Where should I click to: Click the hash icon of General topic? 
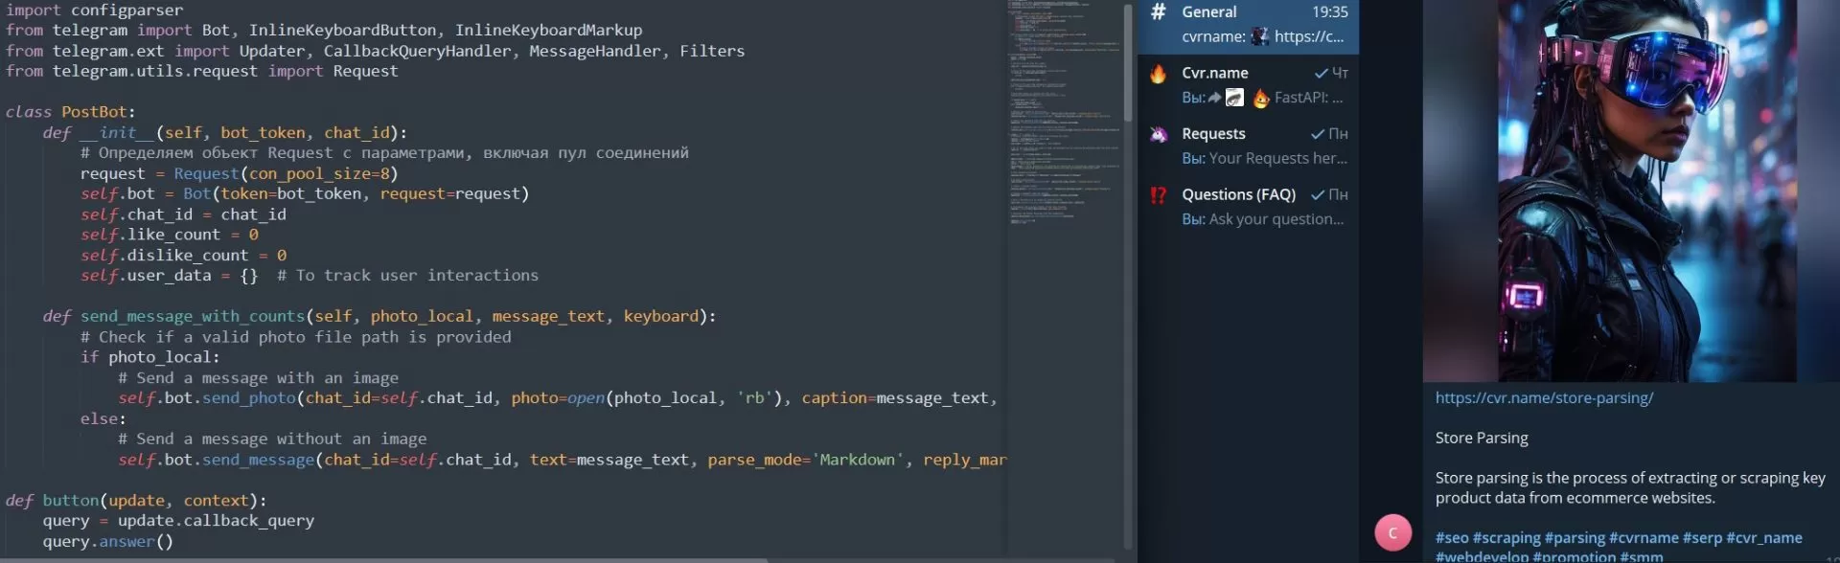1159,12
